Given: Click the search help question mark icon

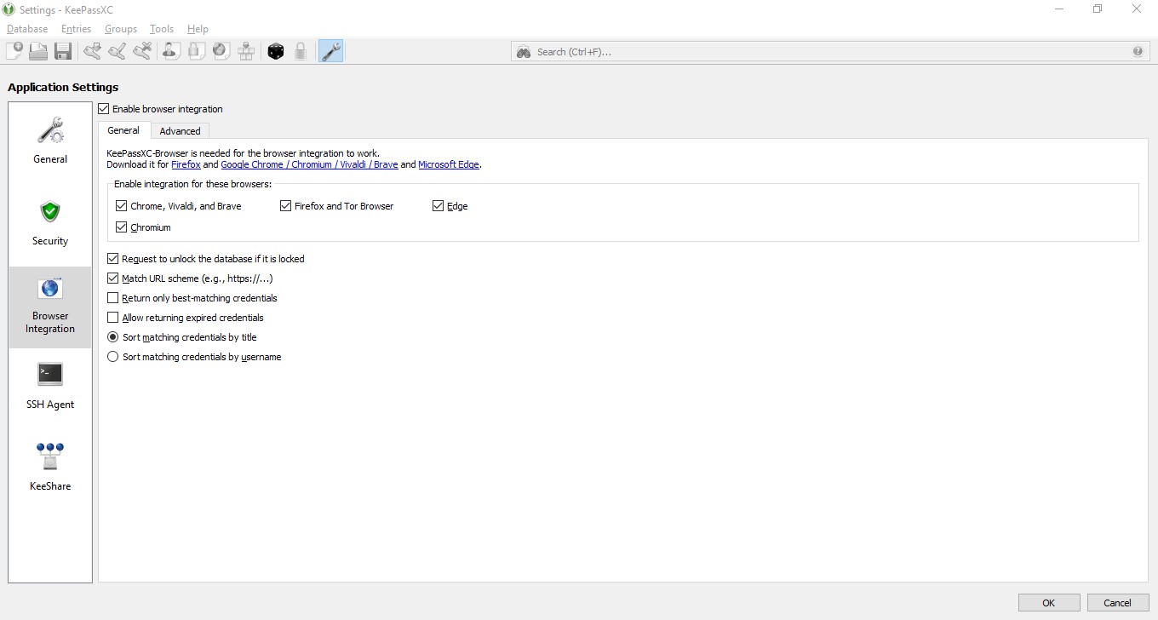Looking at the screenshot, I should click(1138, 51).
